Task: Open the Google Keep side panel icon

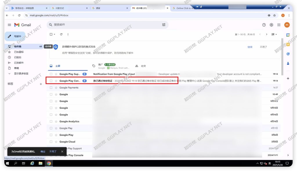Action: [288, 45]
